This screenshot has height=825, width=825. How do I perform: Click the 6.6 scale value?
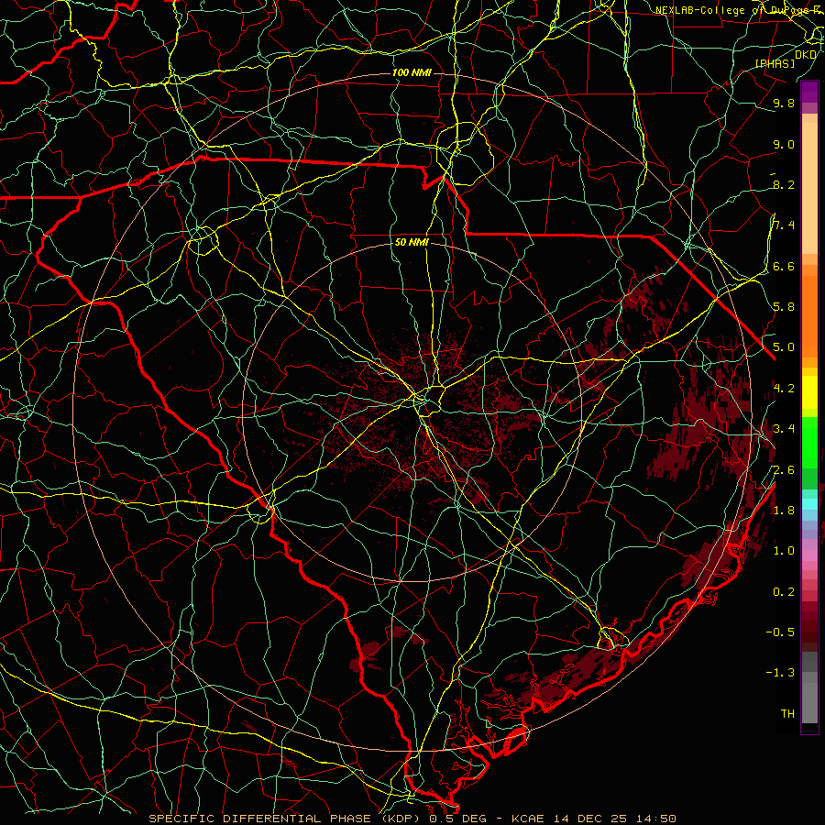(784, 267)
